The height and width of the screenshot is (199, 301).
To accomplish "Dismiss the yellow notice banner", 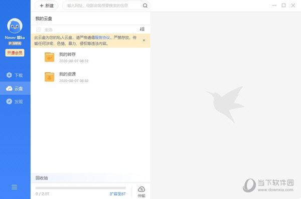I will pos(144,40).
